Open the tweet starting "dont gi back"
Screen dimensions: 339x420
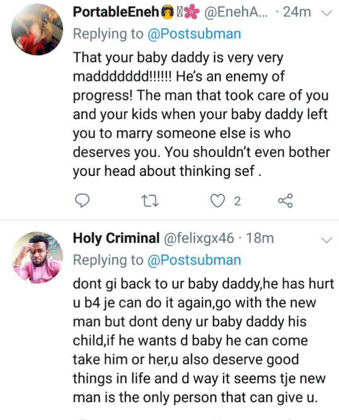click(203, 340)
